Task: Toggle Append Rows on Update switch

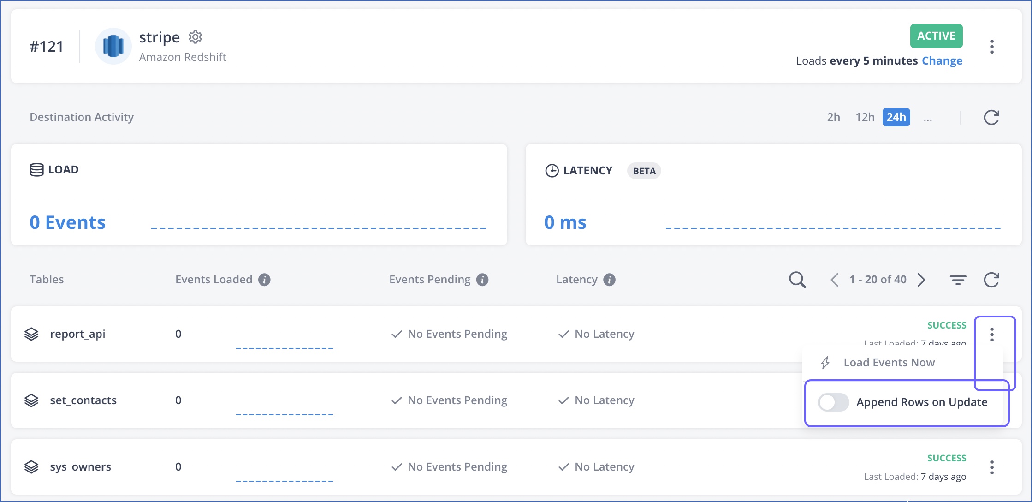Action: tap(833, 402)
